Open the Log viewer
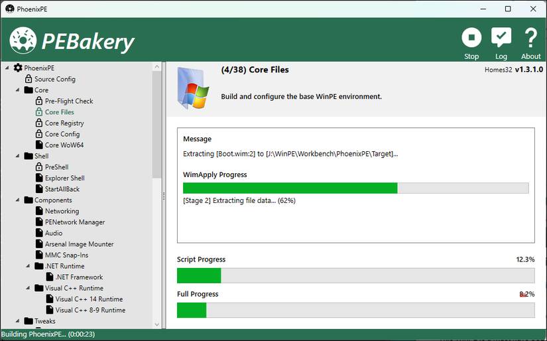 coord(501,43)
